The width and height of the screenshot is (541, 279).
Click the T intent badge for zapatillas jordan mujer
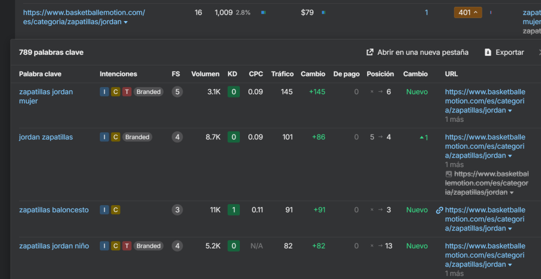(x=127, y=92)
